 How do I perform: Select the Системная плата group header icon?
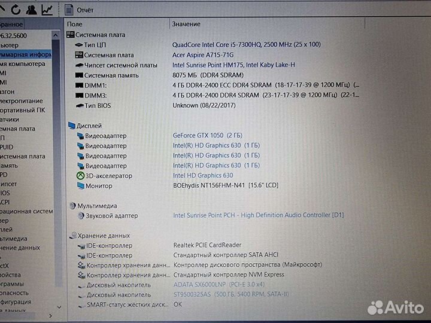[x=71, y=35]
